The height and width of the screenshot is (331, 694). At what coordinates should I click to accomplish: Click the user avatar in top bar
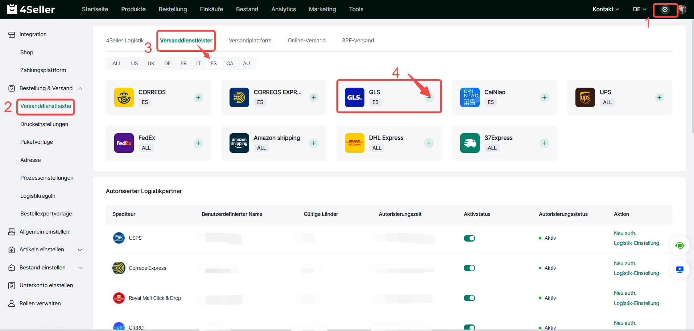click(682, 9)
